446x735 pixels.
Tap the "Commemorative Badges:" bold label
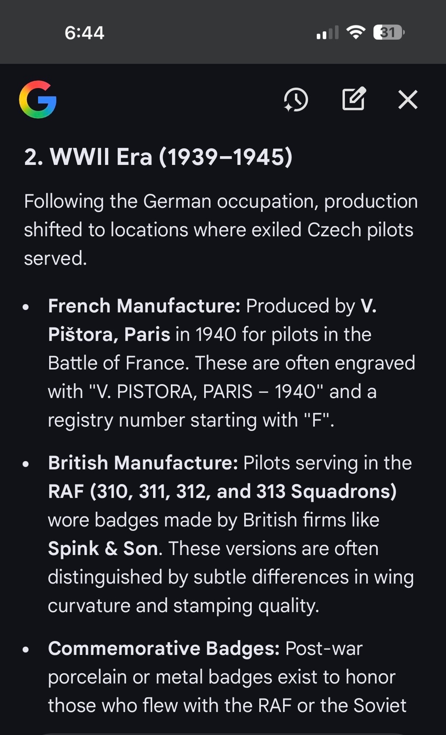pyautogui.click(x=164, y=649)
